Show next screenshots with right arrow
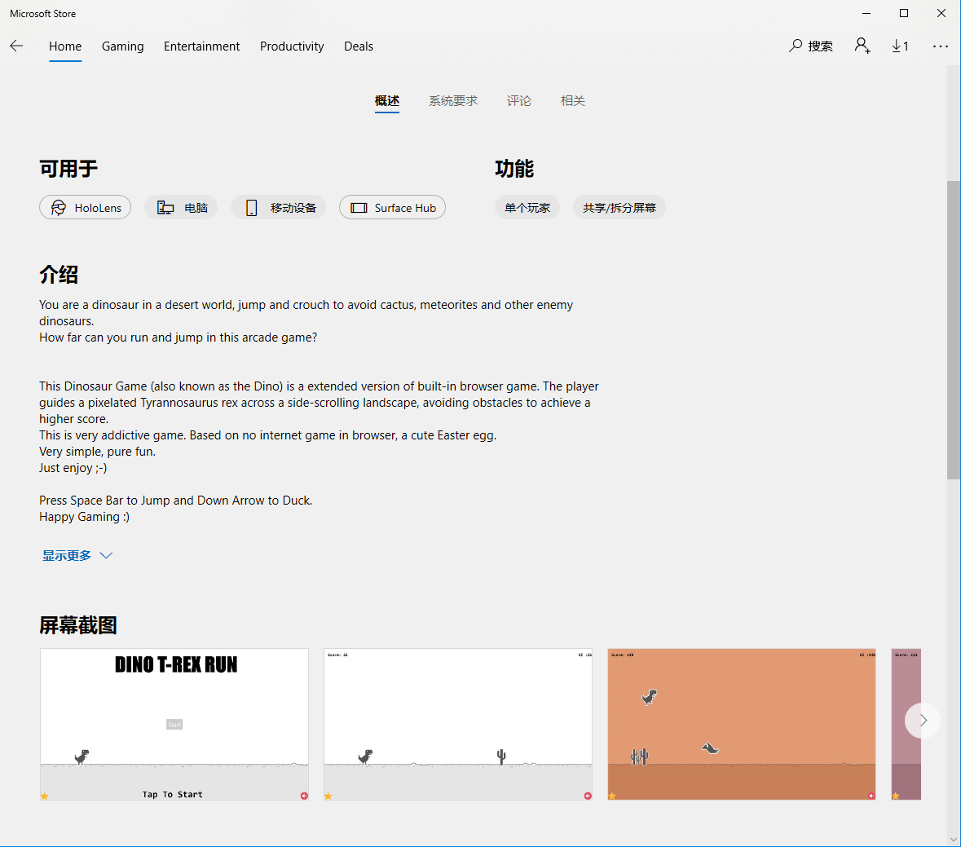961x847 pixels. (923, 720)
